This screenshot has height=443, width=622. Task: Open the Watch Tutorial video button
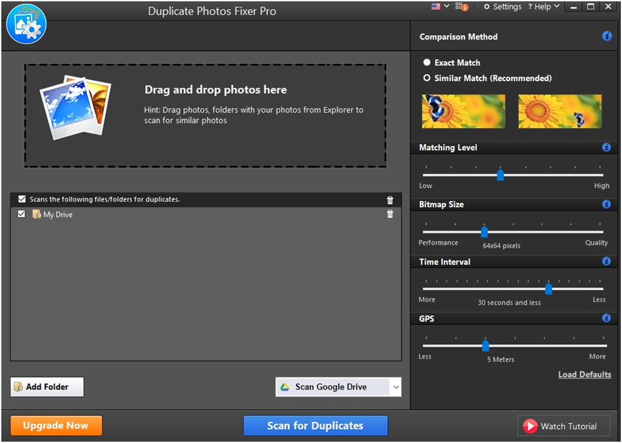click(564, 426)
